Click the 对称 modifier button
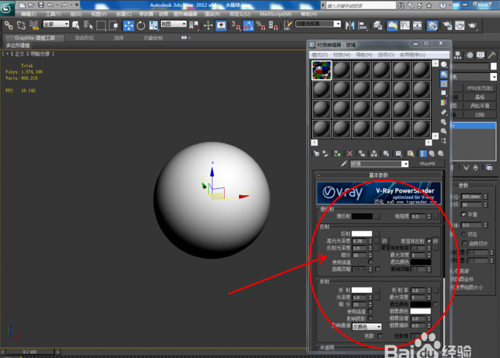 (x=480, y=114)
